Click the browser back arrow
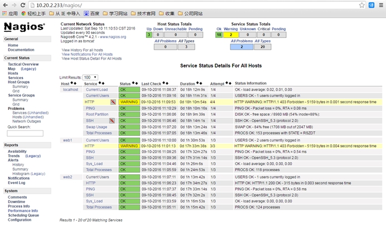 [6, 5]
